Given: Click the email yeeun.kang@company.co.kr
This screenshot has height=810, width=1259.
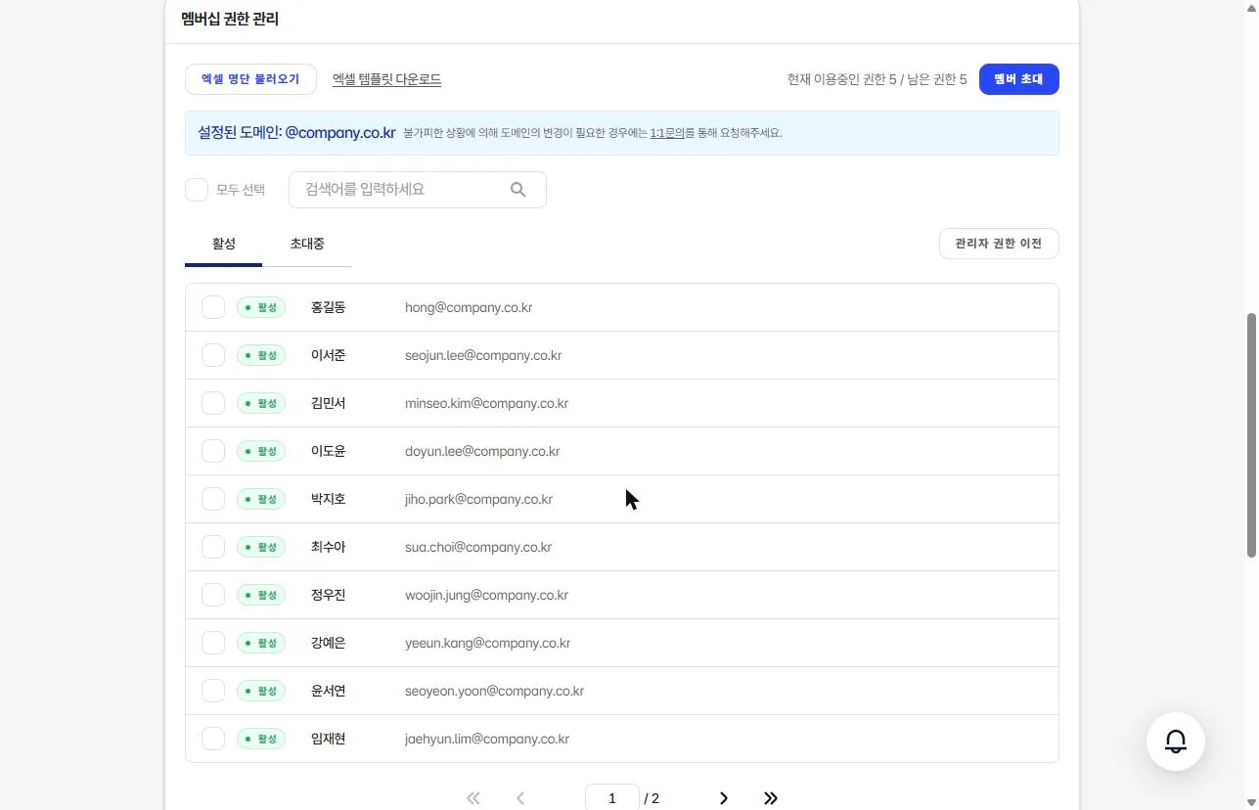Looking at the screenshot, I should [488, 643].
